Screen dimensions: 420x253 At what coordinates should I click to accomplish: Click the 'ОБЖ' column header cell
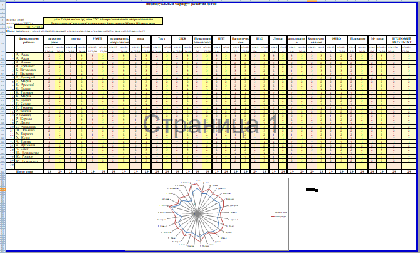[182, 38]
